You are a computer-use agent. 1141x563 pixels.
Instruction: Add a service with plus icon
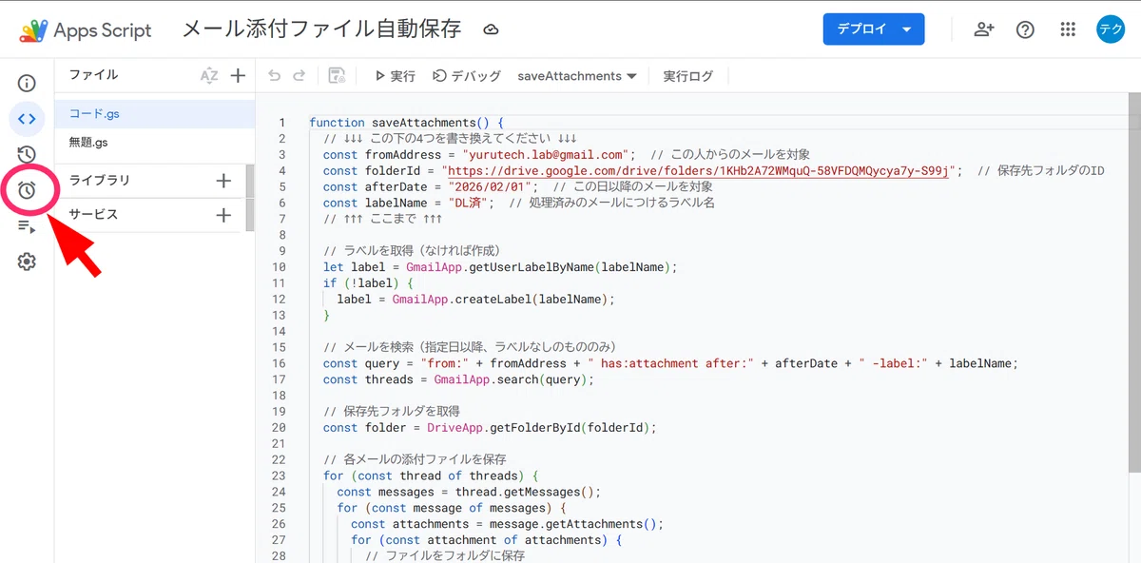223,215
